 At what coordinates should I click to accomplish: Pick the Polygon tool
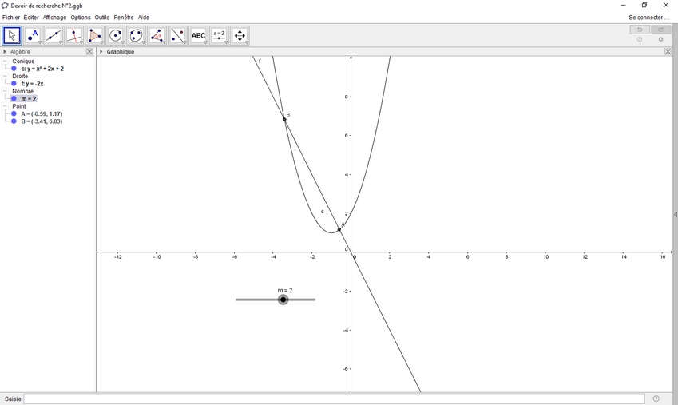click(95, 35)
